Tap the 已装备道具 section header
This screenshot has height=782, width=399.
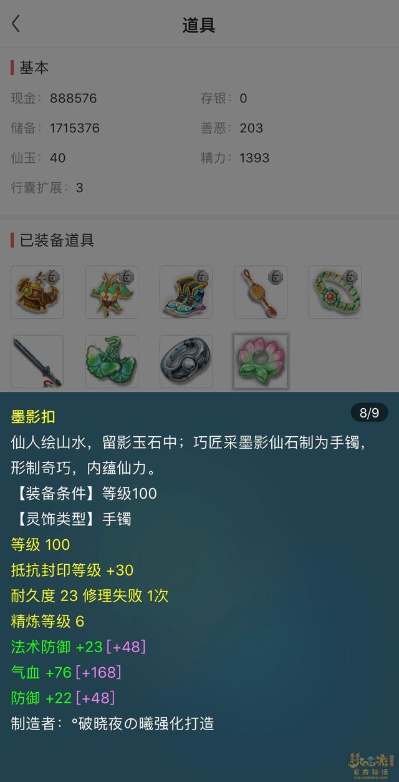57,240
